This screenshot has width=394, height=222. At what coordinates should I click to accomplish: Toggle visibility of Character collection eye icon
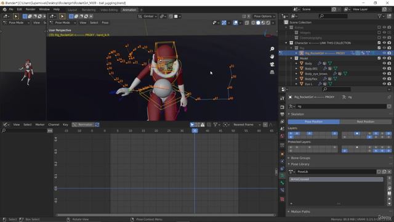384,43
